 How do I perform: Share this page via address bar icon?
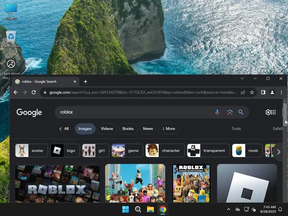[x=243, y=92]
